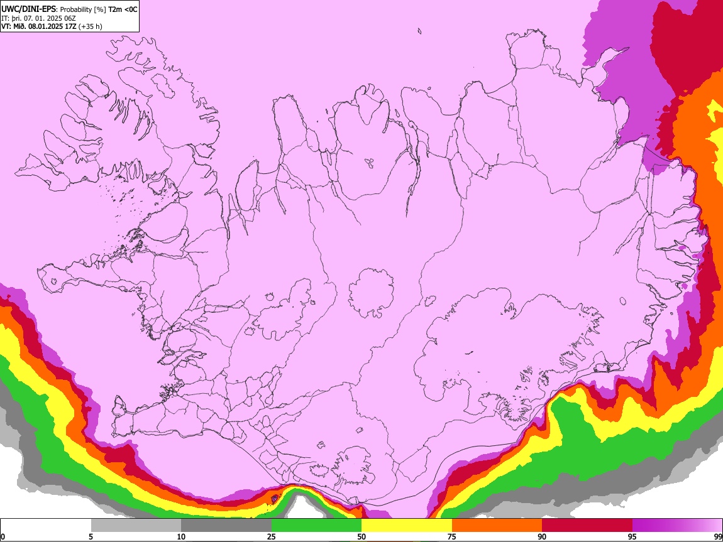This screenshot has height=542, width=723.
Task: Click the purple 95–99 percent legend swatch
Action: [x=677, y=526]
